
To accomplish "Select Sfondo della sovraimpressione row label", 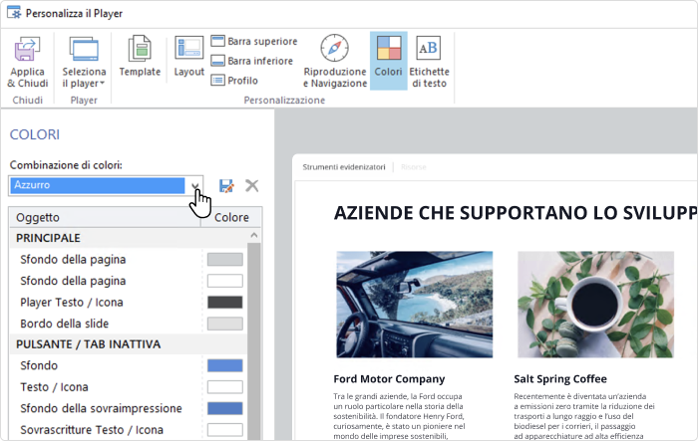I will point(101,408).
